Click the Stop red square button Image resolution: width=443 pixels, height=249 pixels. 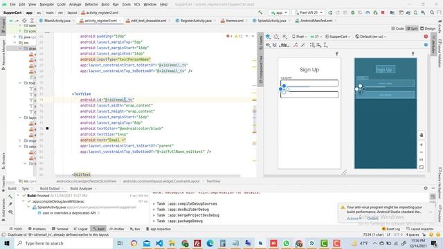click(x=383, y=12)
